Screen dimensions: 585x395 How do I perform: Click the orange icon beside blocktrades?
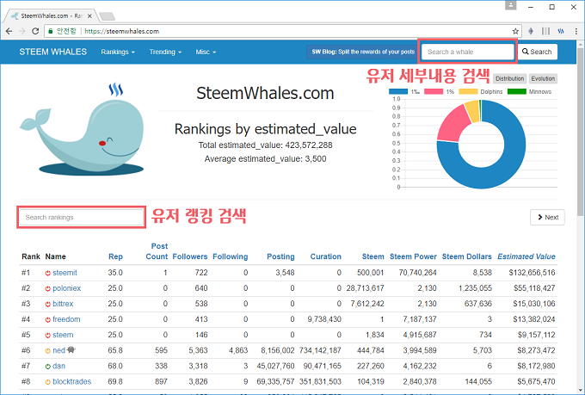tap(48, 382)
